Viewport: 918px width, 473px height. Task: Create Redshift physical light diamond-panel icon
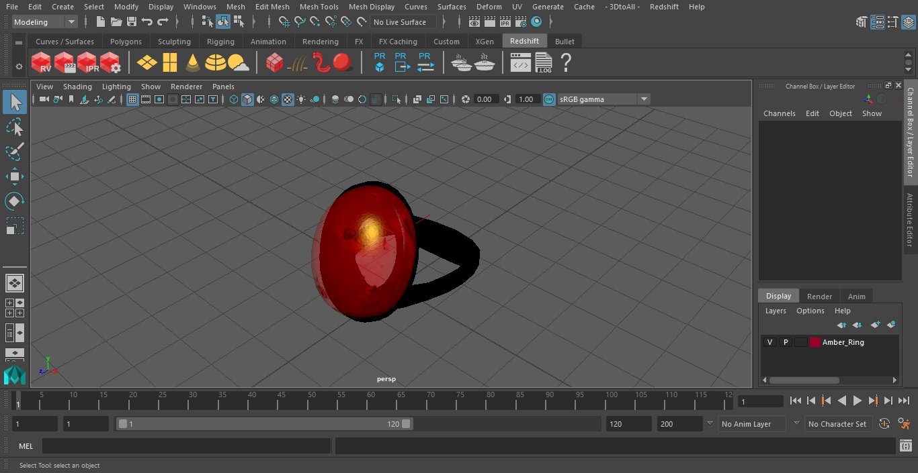click(x=147, y=62)
